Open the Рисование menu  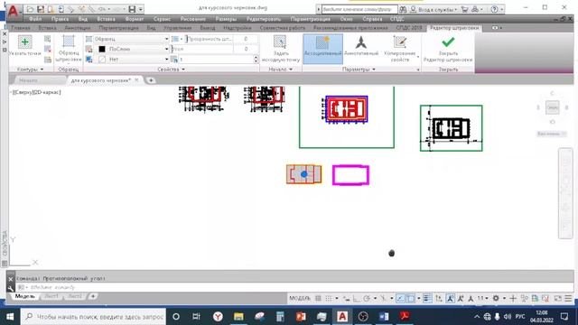(192, 19)
